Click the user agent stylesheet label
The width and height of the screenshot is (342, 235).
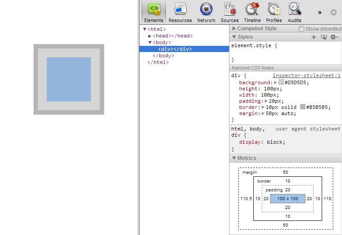pos(308,129)
